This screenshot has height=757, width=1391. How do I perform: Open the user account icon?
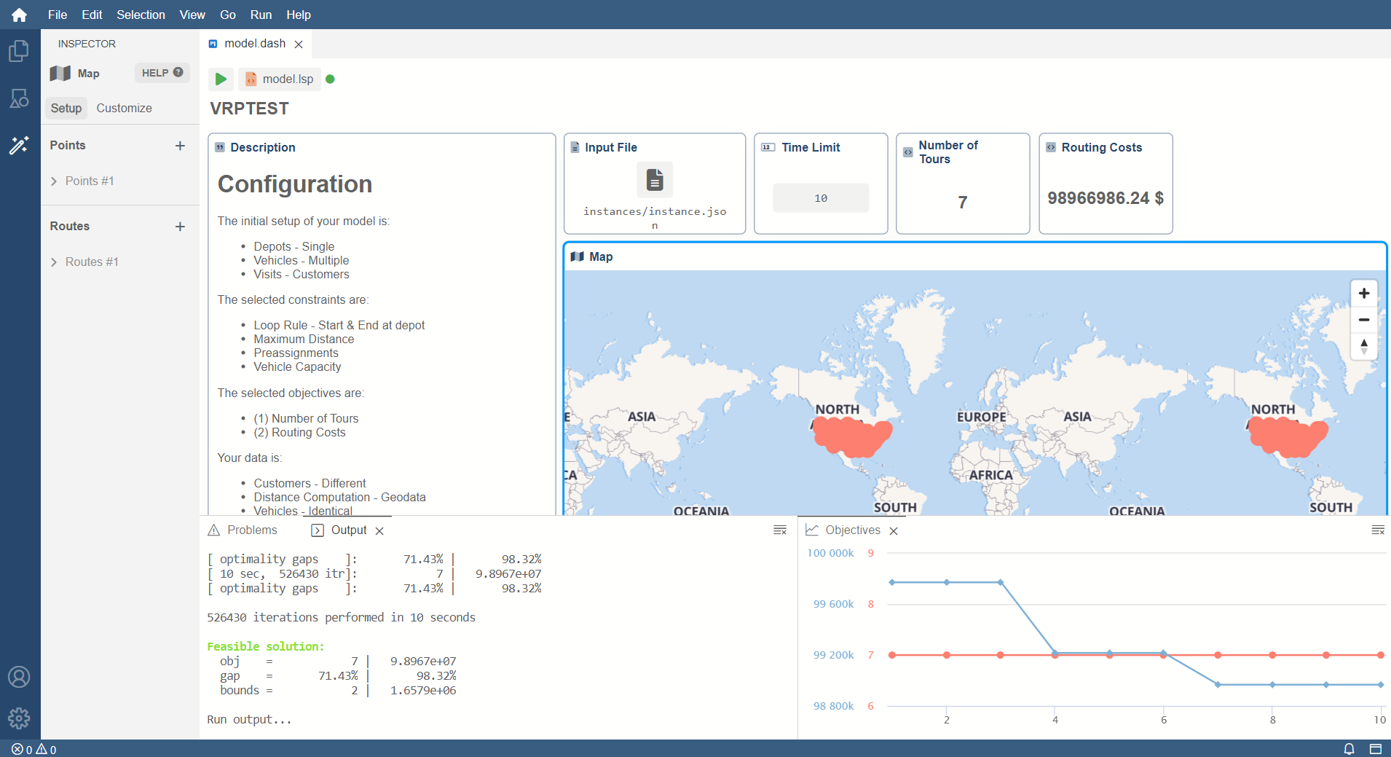pos(19,677)
